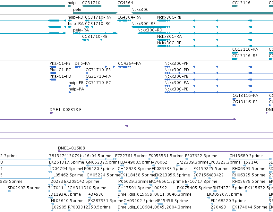Select the CG4364-PA protein label

[x=130, y=64]
